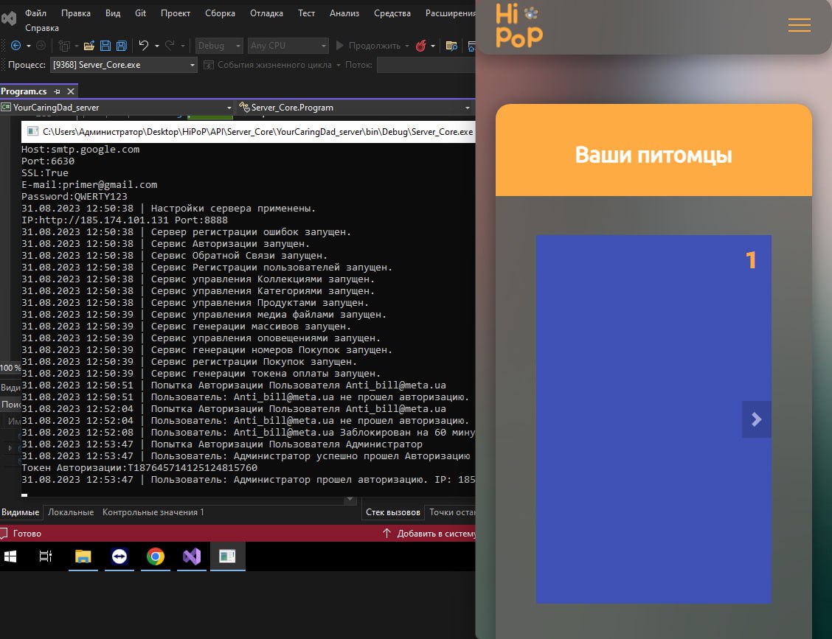Click the Visual Studio taskbar icon
The image size is (832, 639).
click(x=192, y=556)
